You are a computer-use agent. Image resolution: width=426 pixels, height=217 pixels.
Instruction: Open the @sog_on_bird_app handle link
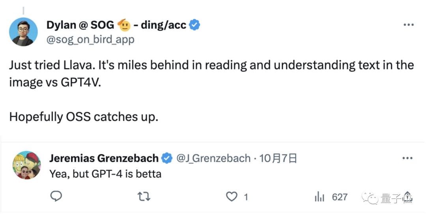(90, 39)
